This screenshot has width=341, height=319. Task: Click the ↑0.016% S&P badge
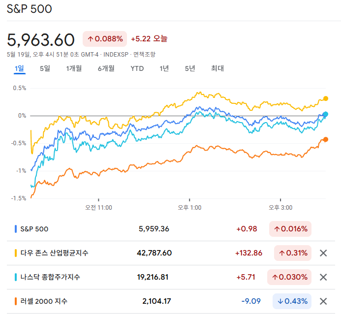(290, 229)
